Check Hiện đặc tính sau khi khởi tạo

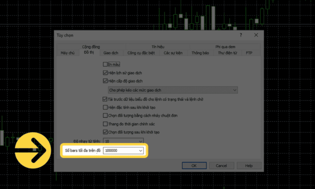pos(105,107)
